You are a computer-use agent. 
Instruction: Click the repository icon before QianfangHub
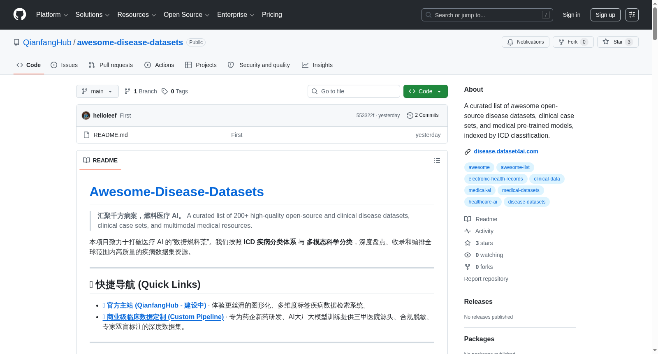[x=16, y=42]
